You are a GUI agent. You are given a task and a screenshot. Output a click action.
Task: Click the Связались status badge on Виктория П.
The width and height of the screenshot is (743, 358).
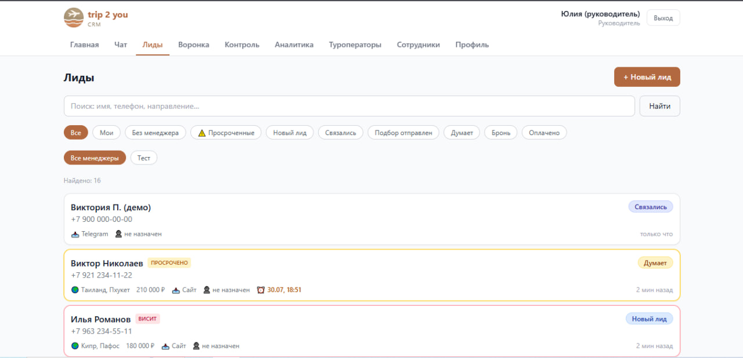651,207
